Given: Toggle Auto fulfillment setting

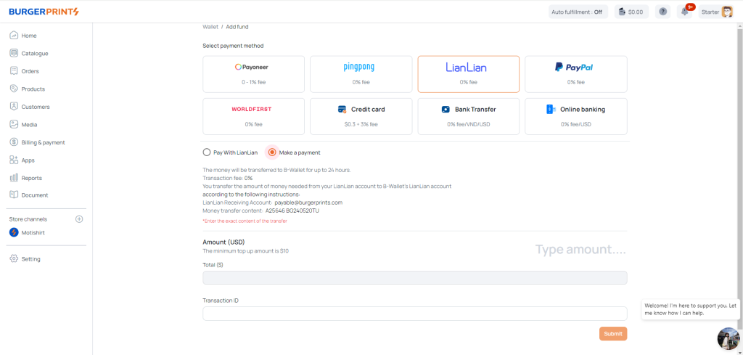Looking at the screenshot, I should (577, 12).
